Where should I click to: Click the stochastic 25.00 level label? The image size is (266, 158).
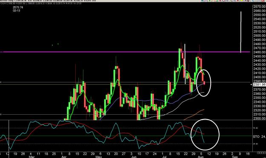point(255,144)
